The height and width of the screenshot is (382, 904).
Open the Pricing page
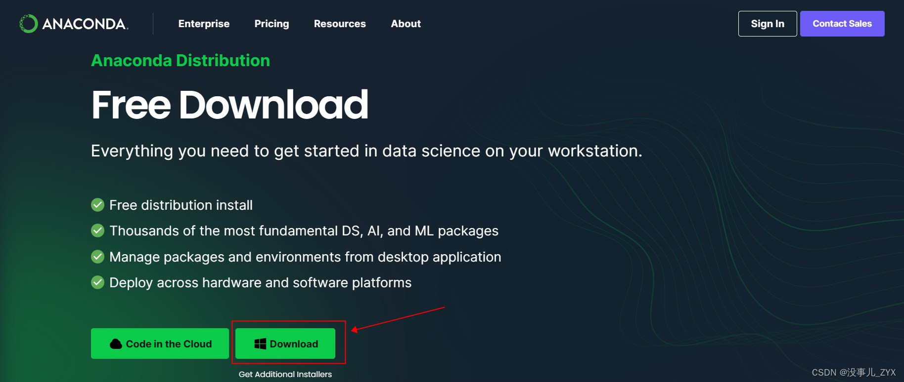pyautogui.click(x=271, y=24)
